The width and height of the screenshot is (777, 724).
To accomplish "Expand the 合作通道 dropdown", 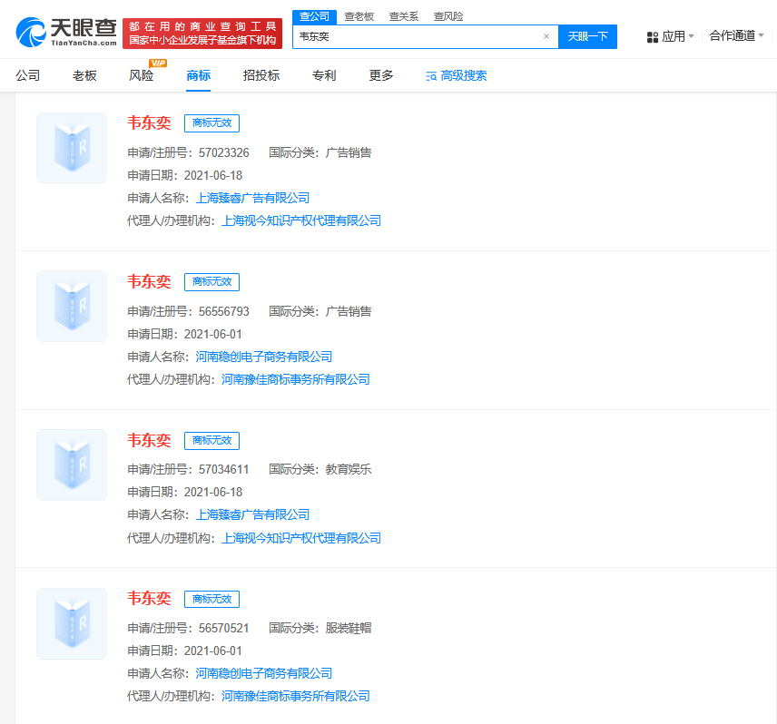I will (x=736, y=36).
